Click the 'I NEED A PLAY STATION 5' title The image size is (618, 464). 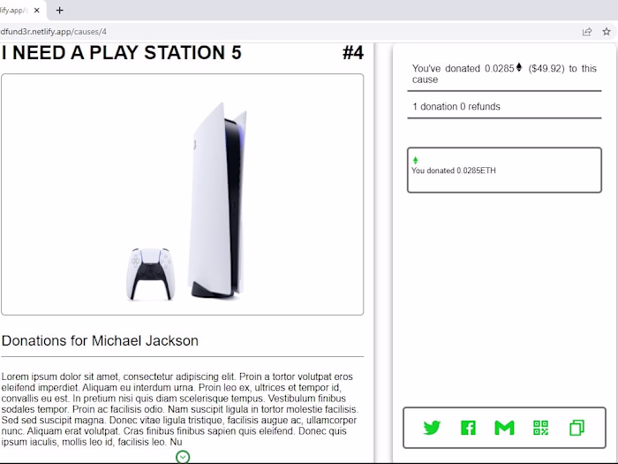(x=121, y=53)
